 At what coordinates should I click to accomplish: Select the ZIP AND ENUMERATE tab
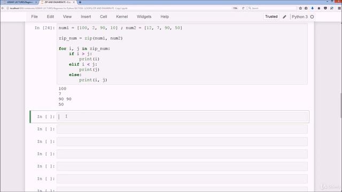coord(57,2)
